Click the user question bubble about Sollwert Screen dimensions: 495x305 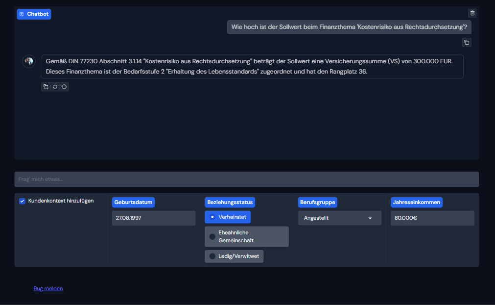(349, 27)
